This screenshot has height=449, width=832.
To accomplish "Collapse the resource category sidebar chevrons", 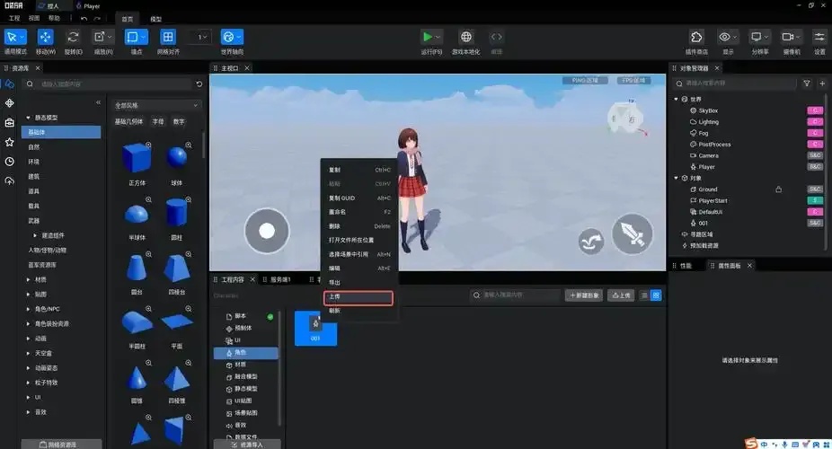I will [98, 102].
